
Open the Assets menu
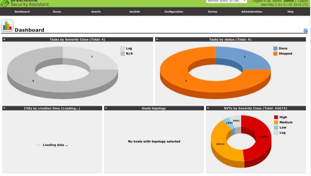pyautogui.click(x=96, y=12)
